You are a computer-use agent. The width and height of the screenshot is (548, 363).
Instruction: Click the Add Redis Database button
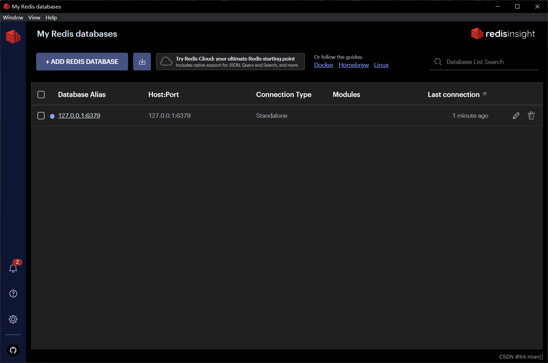tap(82, 62)
